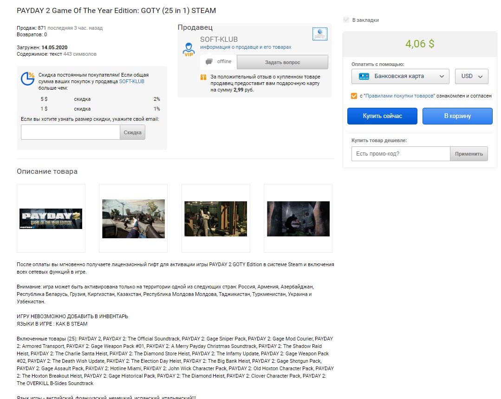Toggle the 'В закладки' bookmark checkbox
This screenshot has height=399, width=501.
[x=346, y=20]
